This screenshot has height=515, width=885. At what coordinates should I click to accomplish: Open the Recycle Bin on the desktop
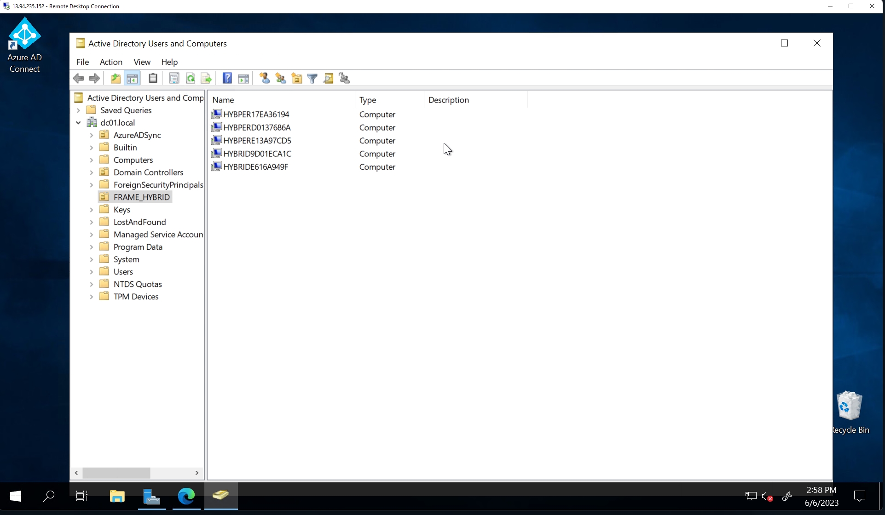tap(850, 412)
